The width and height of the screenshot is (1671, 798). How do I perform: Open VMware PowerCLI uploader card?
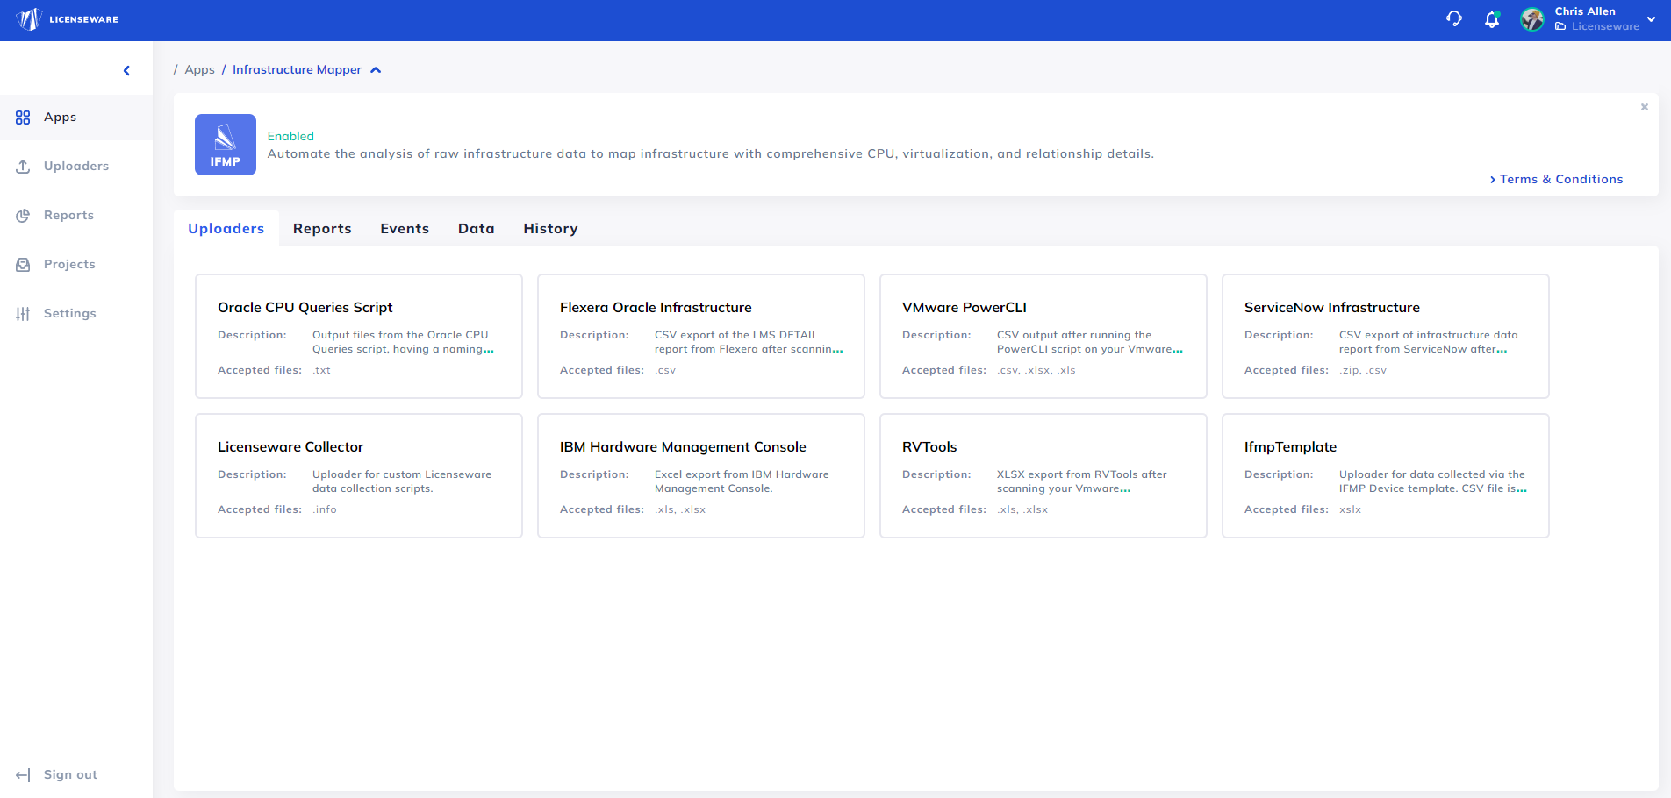tap(1043, 337)
